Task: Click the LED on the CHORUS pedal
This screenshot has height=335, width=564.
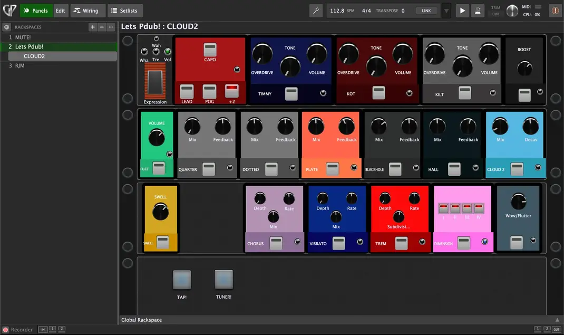Action: coord(297,242)
